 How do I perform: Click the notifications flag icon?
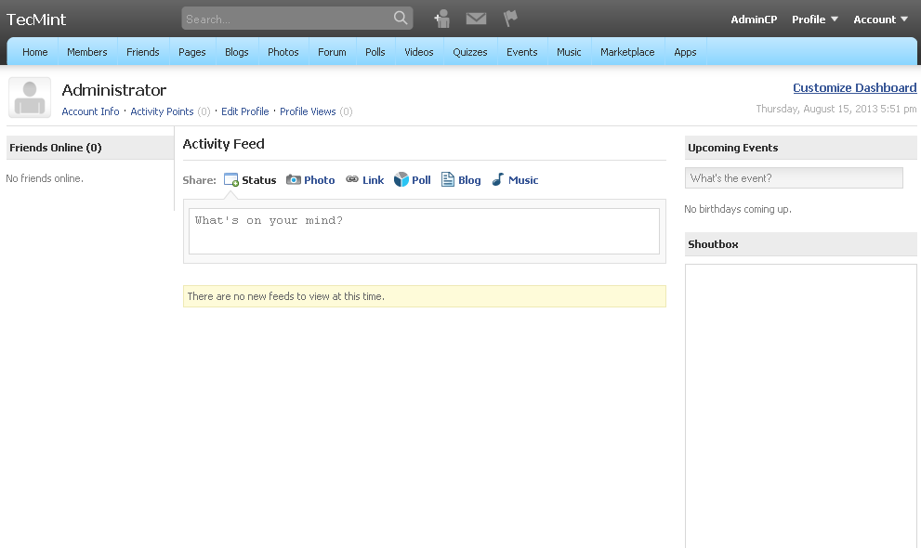tap(510, 19)
